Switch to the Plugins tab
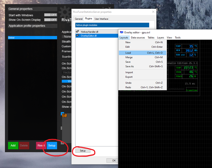This screenshot has height=168, width=212. pos(88,18)
